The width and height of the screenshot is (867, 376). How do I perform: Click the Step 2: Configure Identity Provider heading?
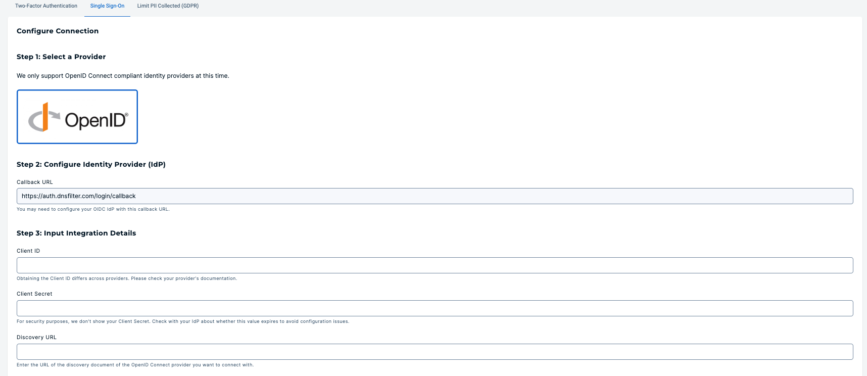[91, 164]
